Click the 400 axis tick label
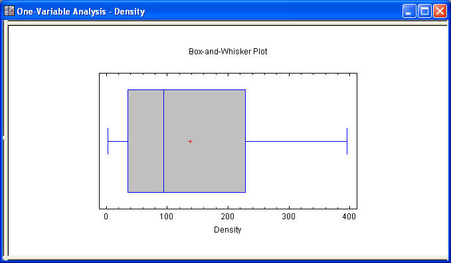 tap(349, 217)
